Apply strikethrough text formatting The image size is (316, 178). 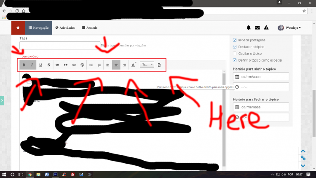click(x=49, y=65)
